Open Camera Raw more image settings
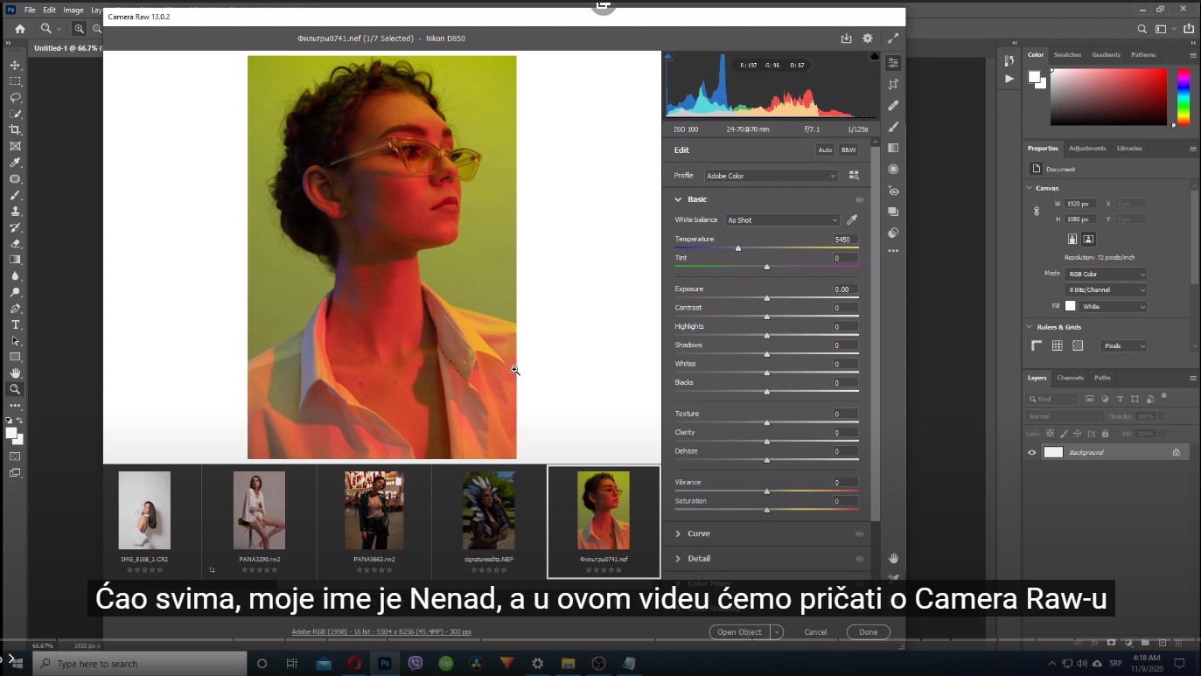Image resolution: width=1201 pixels, height=676 pixels. (893, 251)
